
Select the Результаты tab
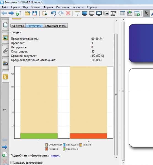point(34,26)
